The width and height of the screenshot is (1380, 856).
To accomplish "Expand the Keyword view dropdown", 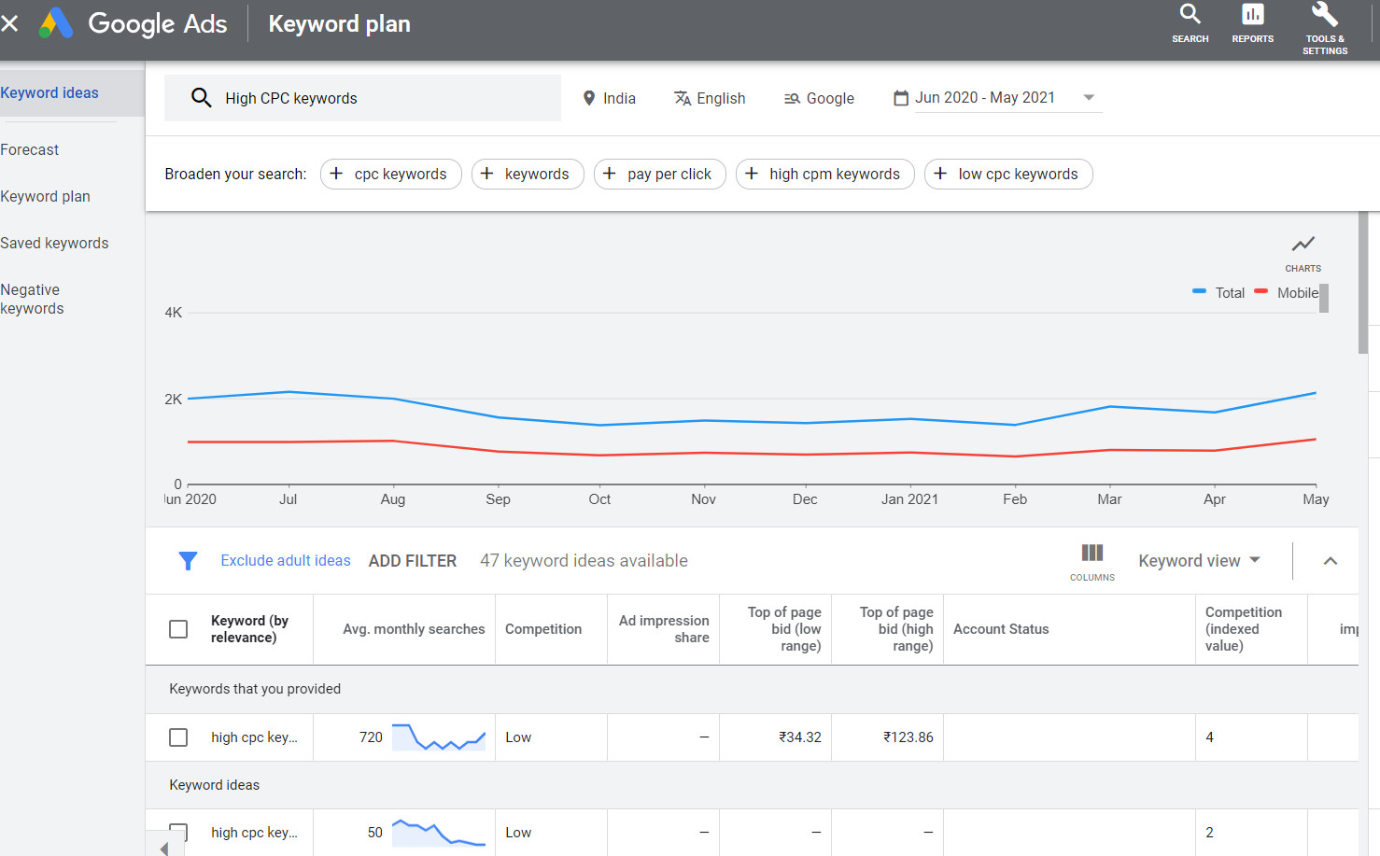I will [x=1199, y=561].
